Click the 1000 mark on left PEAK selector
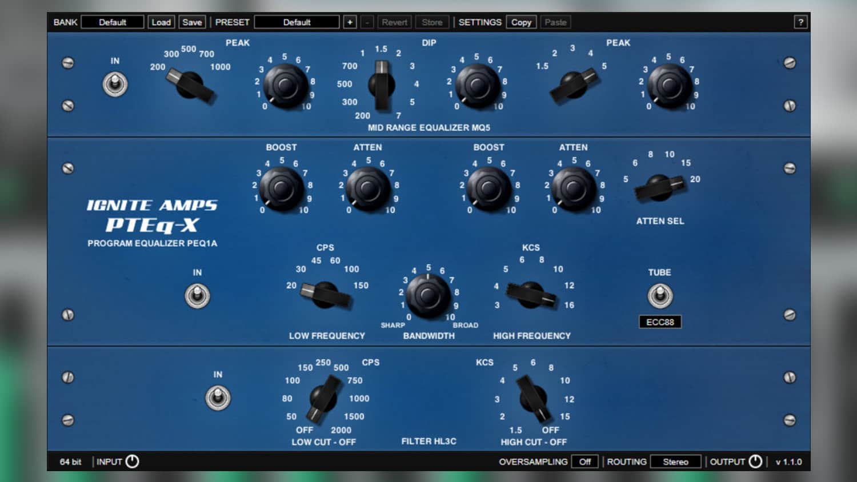Screen dimensions: 857x482 coord(220,67)
